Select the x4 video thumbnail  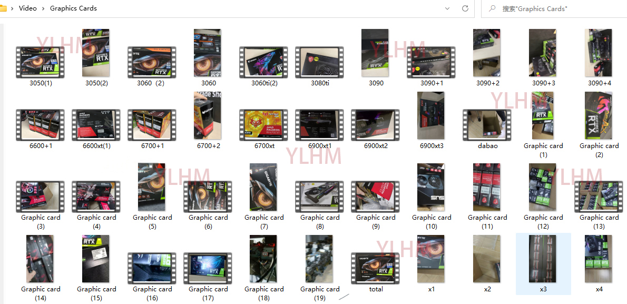[598, 259]
